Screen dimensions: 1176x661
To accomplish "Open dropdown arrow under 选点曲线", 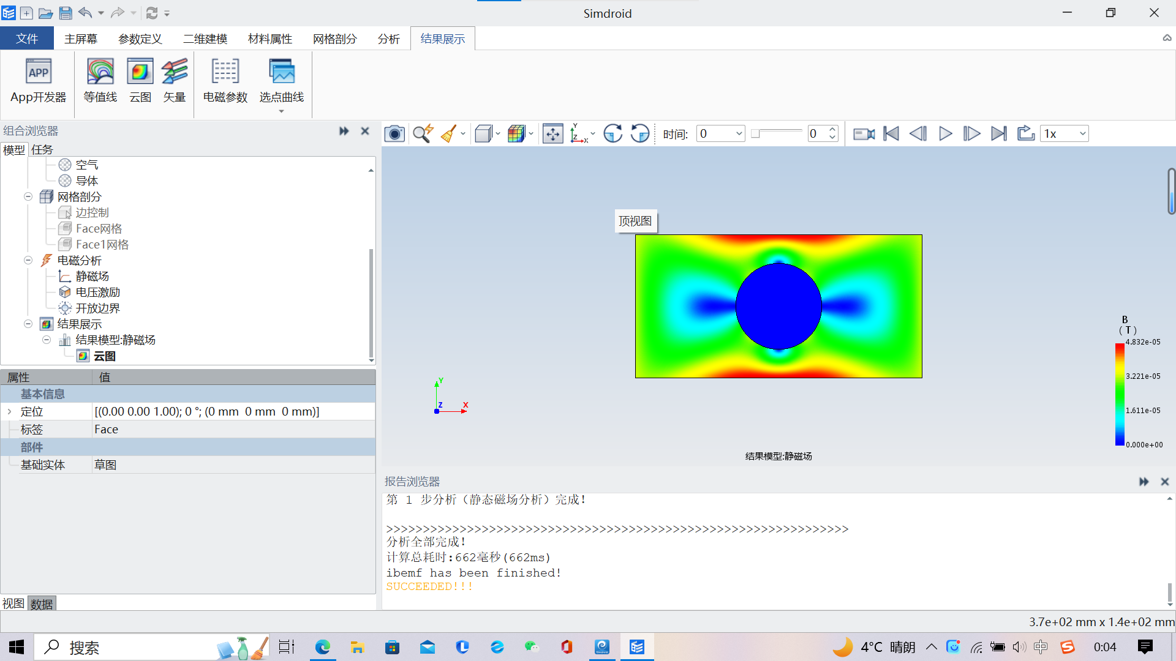I will (282, 111).
